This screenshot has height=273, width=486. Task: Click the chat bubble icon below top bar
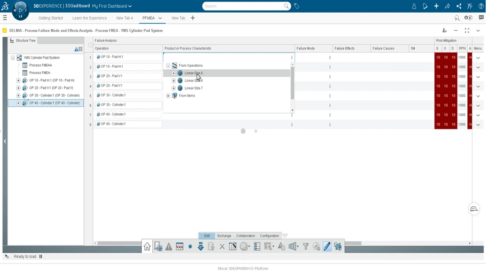(x=481, y=18)
